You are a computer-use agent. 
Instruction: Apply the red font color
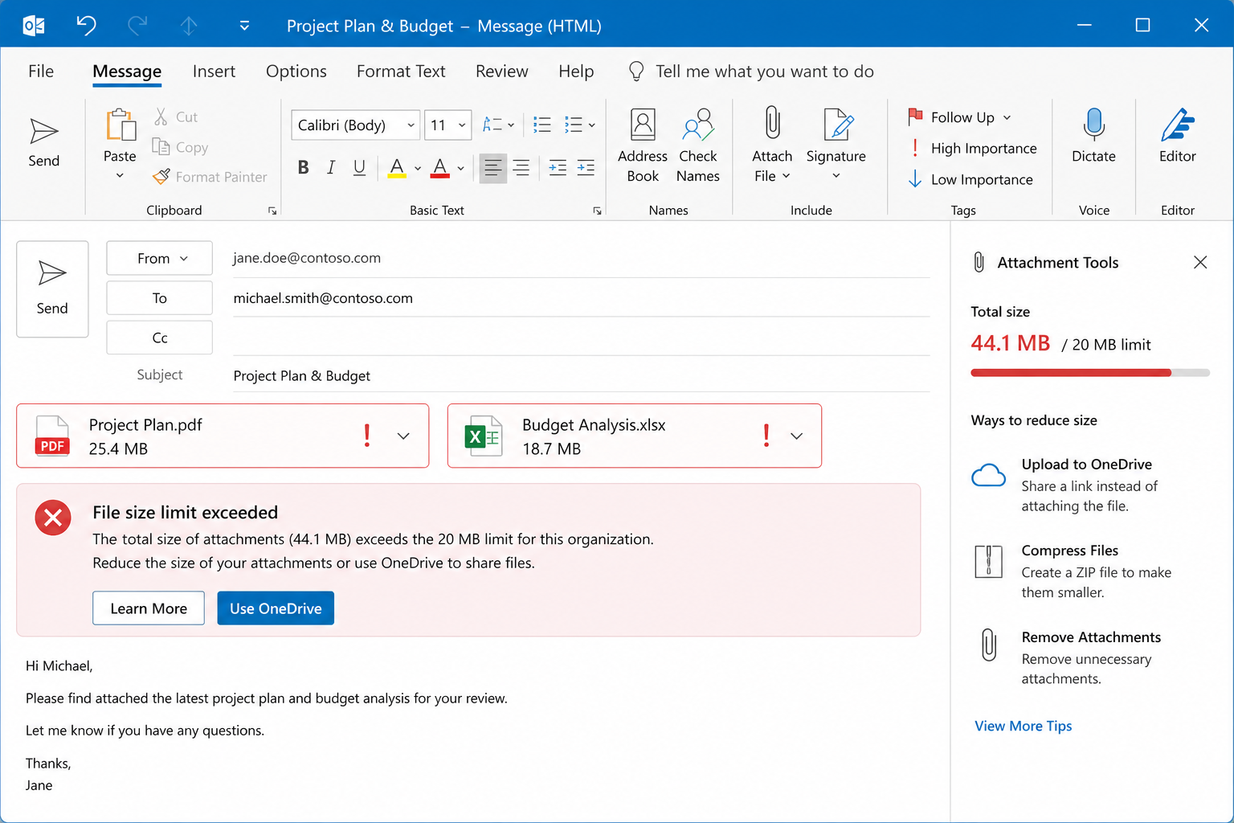440,167
